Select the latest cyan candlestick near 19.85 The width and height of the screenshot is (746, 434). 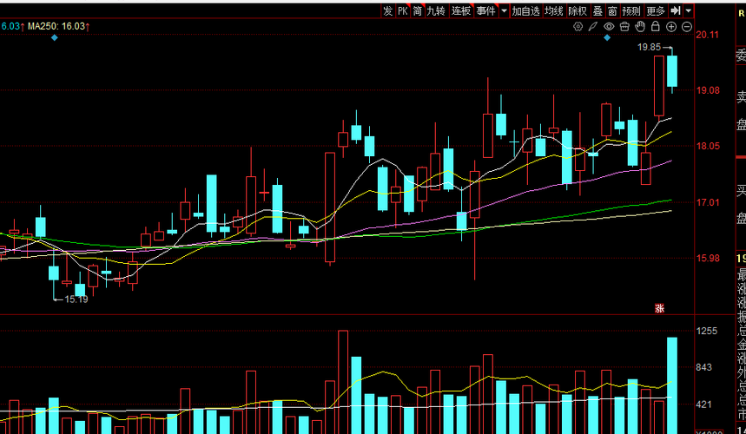[x=672, y=71]
